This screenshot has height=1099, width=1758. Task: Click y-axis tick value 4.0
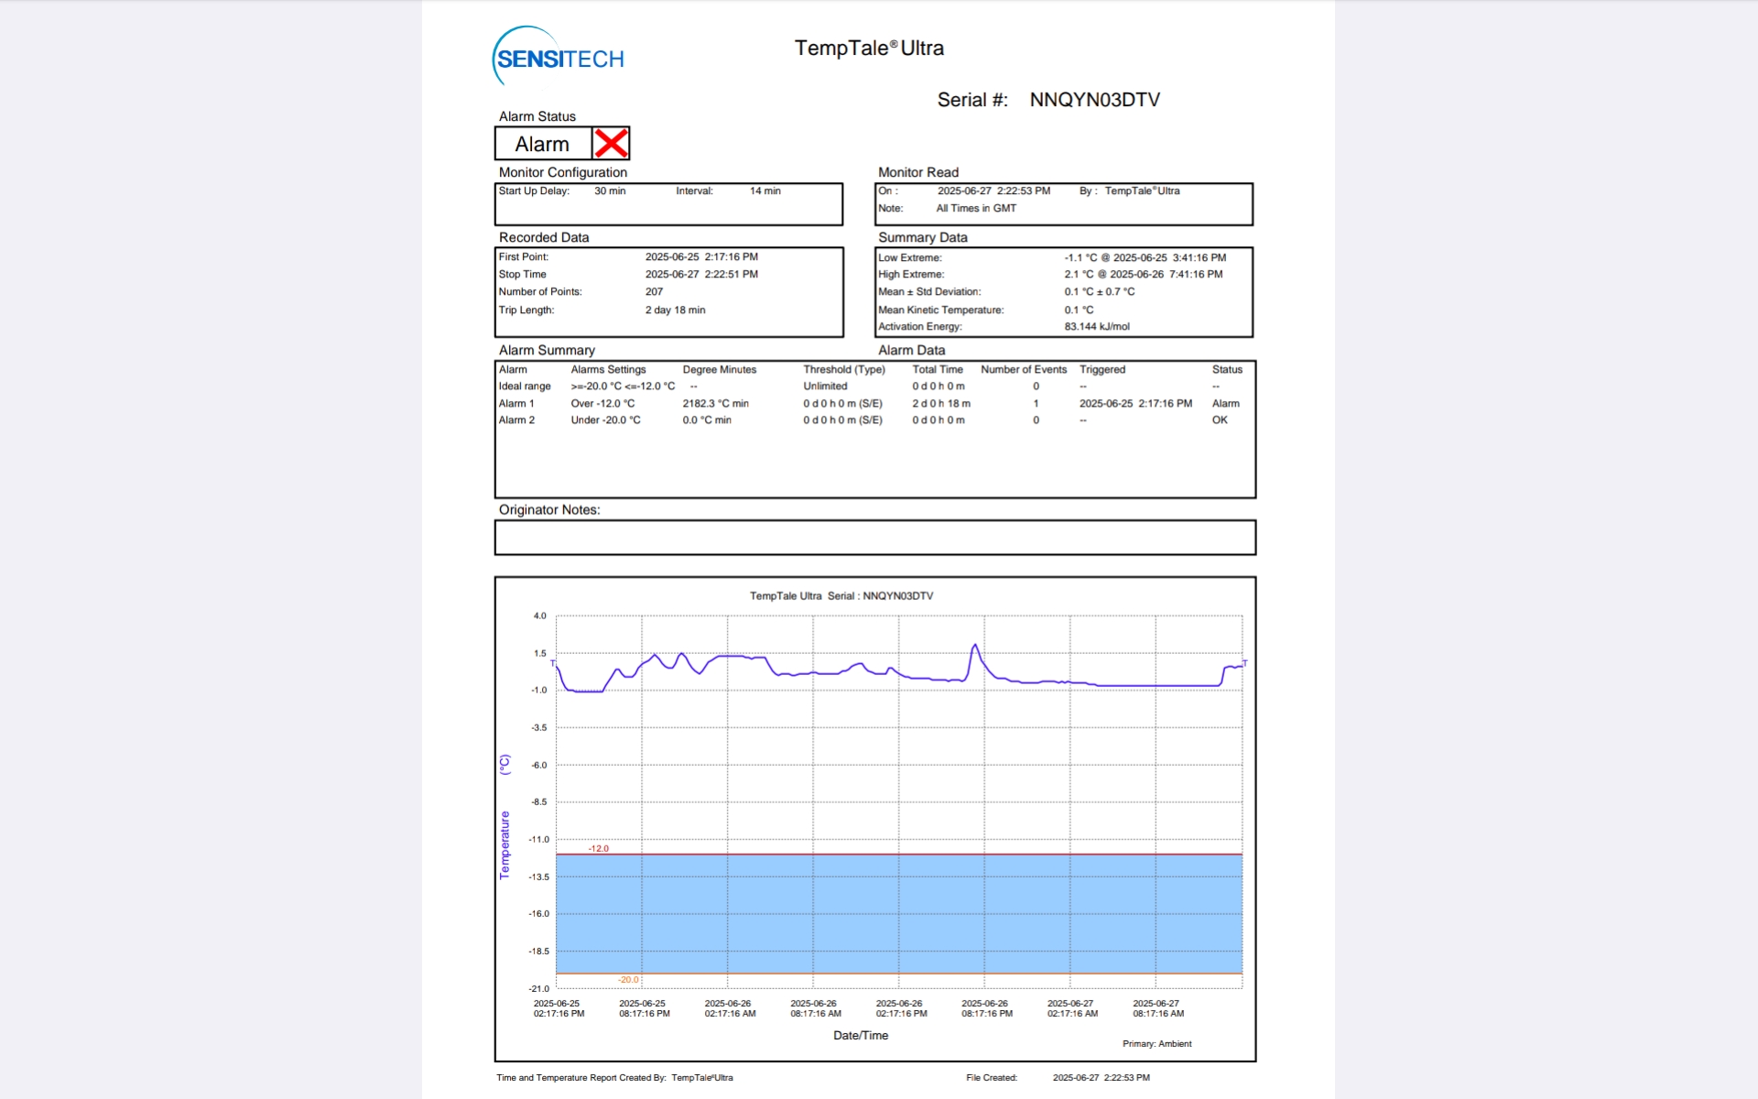[539, 615]
